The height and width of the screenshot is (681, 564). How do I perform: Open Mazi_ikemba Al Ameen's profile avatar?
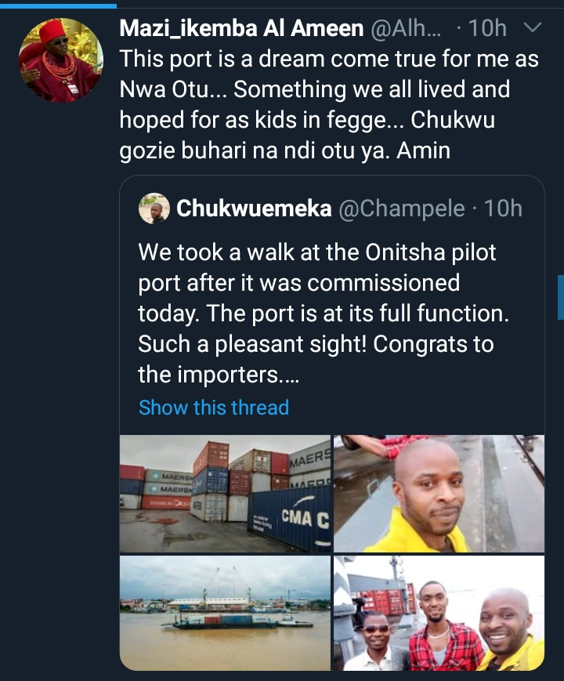(x=61, y=60)
